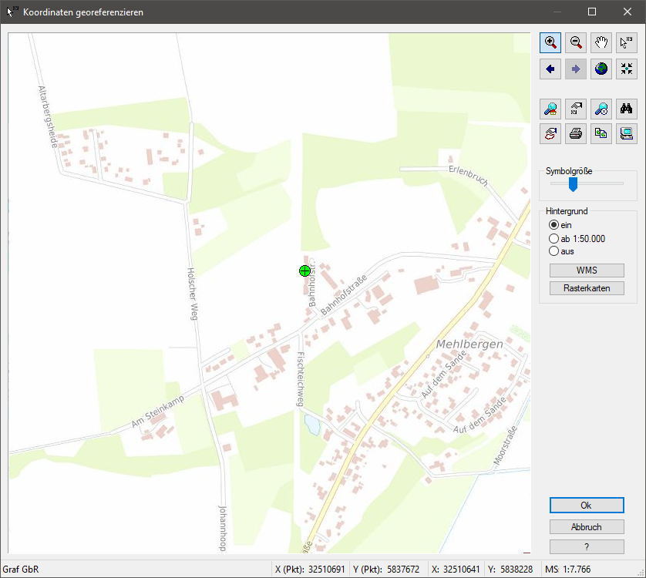Select Hintergrund option 'aus'
Viewport: 646px width, 578px height.
pyautogui.click(x=561, y=251)
